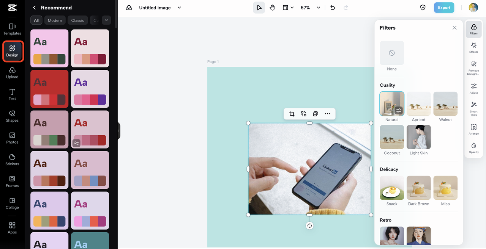The width and height of the screenshot is (486, 249).
Task: Open the user profile avatar
Action: (473, 8)
